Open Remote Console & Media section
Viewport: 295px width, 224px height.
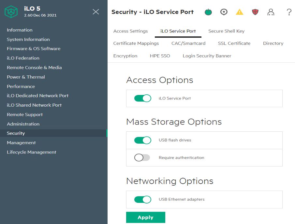pyautogui.click(x=34, y=67)
